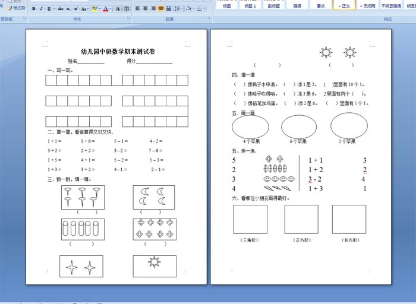Toggle bold formatting

pos(34,9)
